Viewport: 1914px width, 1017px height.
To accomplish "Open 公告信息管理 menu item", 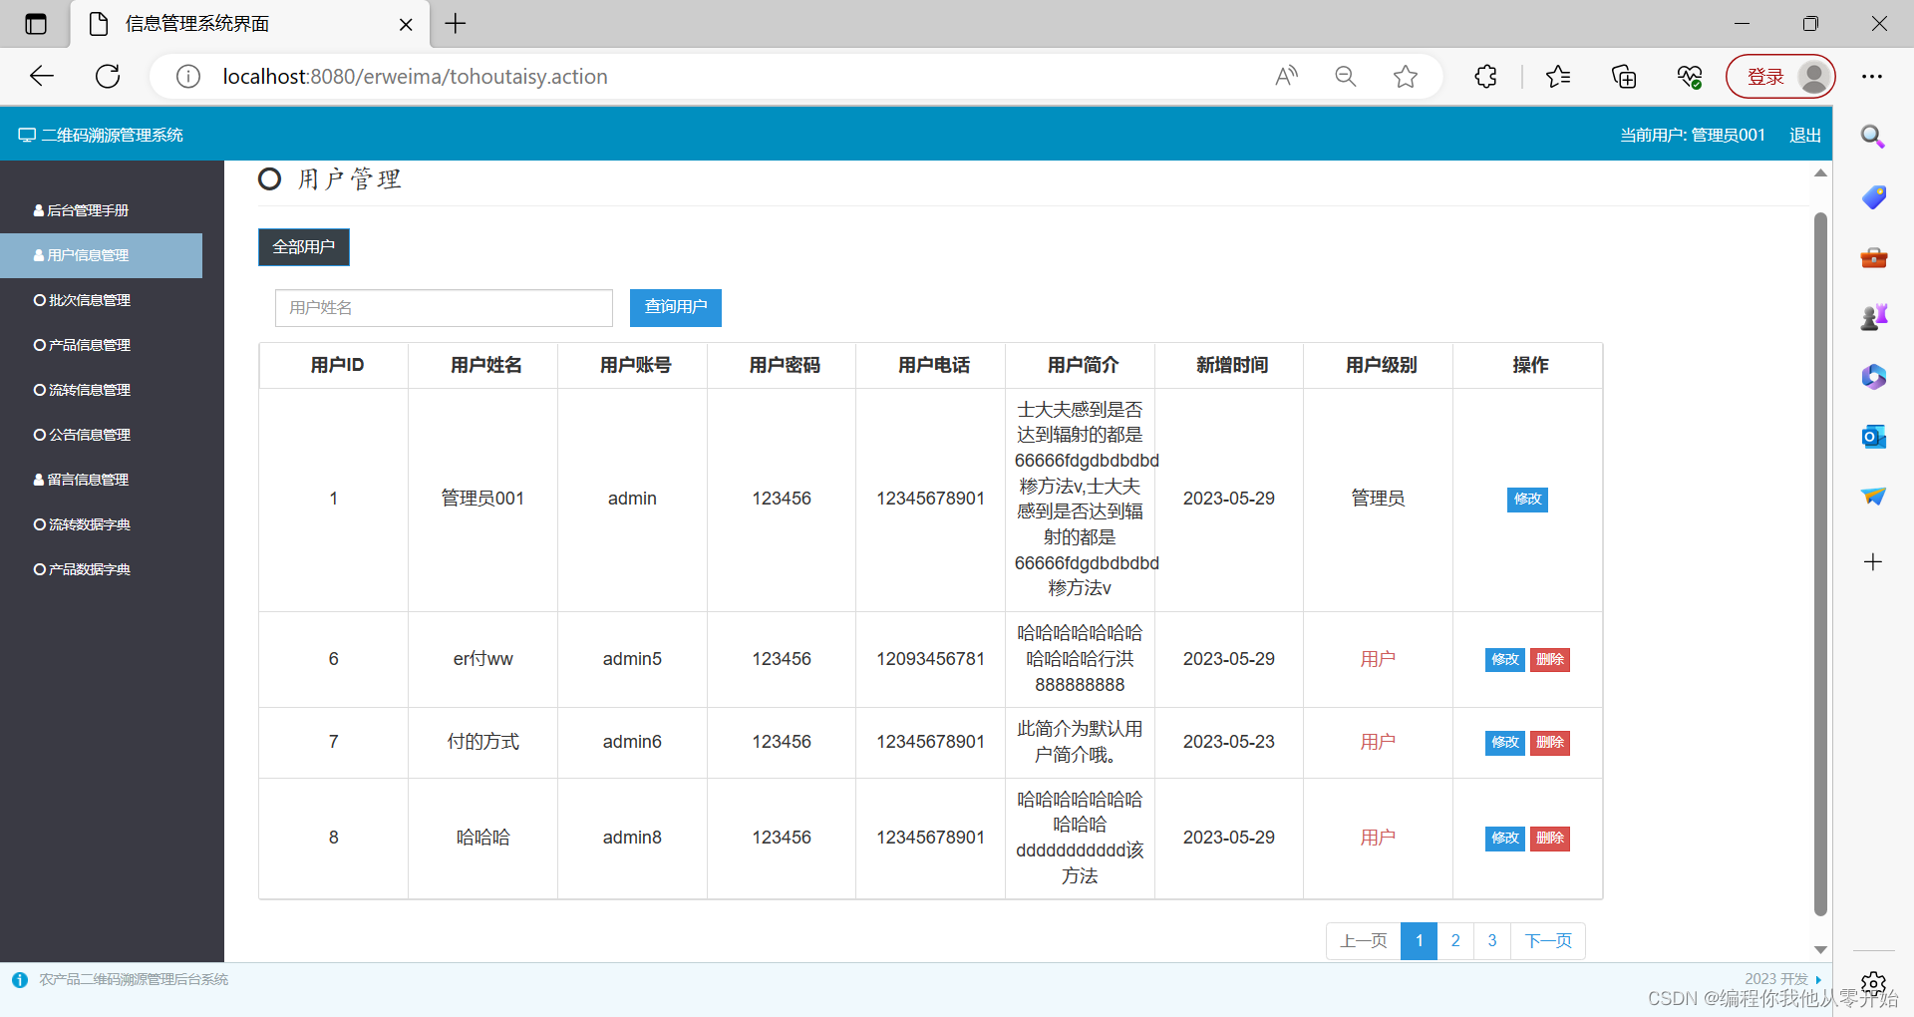I will click(x=82, y=435).
